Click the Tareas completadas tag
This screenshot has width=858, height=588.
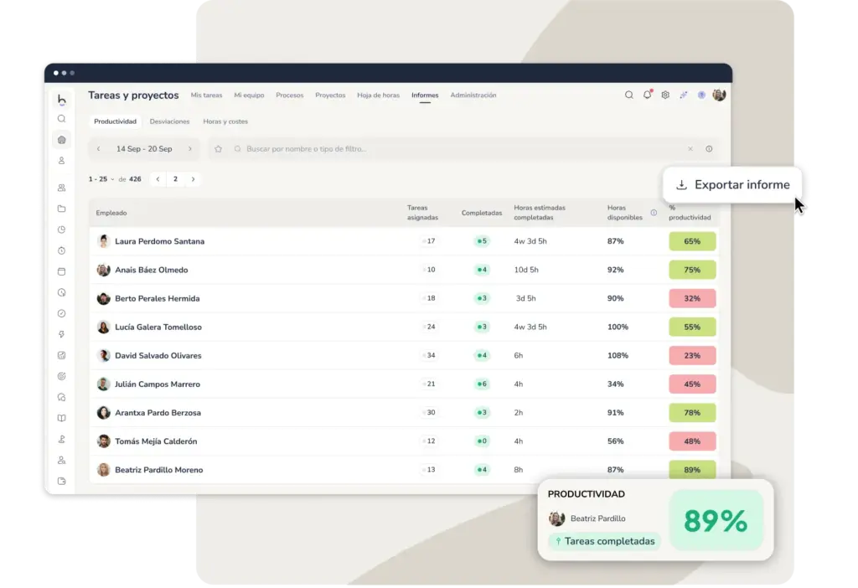(605, 541)
